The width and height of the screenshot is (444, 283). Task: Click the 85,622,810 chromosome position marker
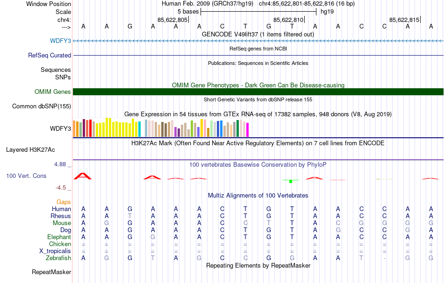[288, 20]
